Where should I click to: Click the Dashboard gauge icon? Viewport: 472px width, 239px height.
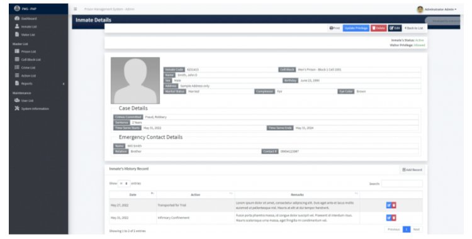(x=17, y=18)
